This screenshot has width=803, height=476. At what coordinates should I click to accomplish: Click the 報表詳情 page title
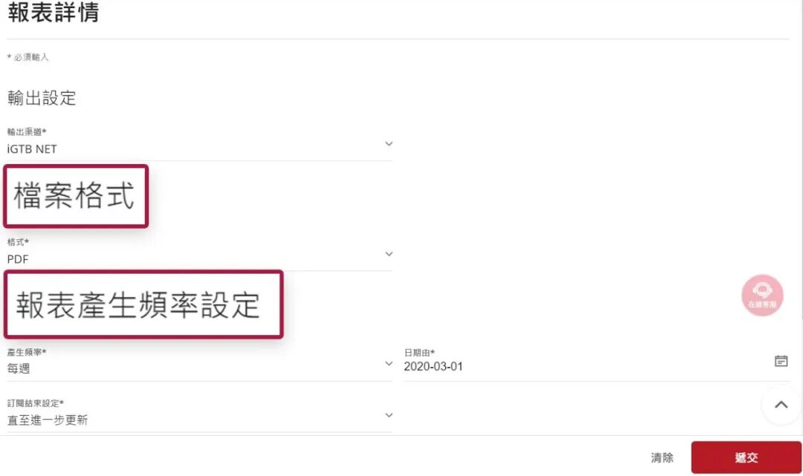54,12
